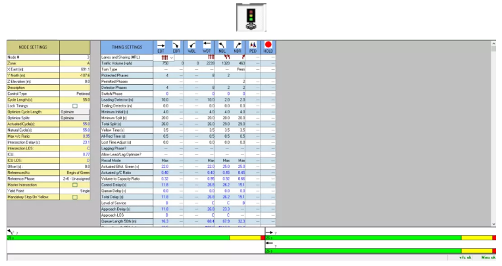502x266 pixels.
Task: Click the NBR Turn Type cell Perm
Action: [238, 70]
